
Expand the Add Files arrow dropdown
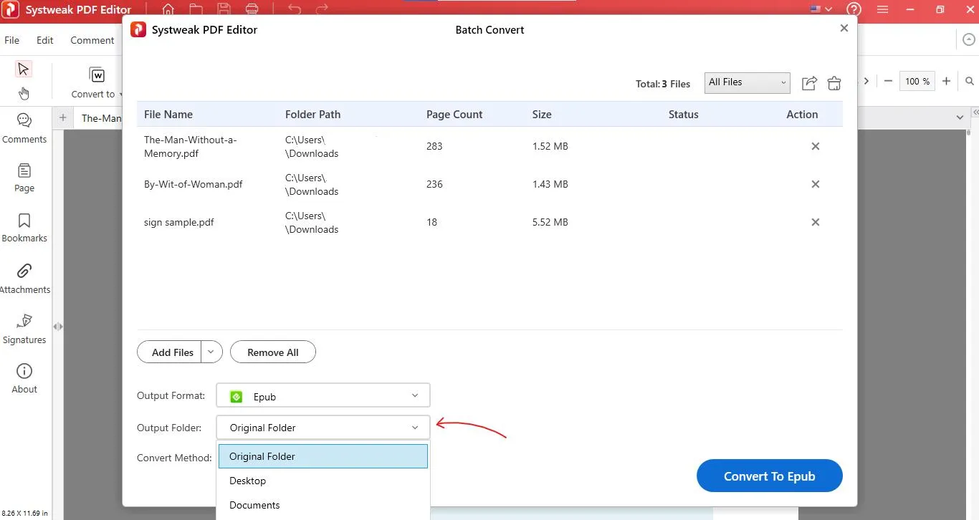pos(211,352)
